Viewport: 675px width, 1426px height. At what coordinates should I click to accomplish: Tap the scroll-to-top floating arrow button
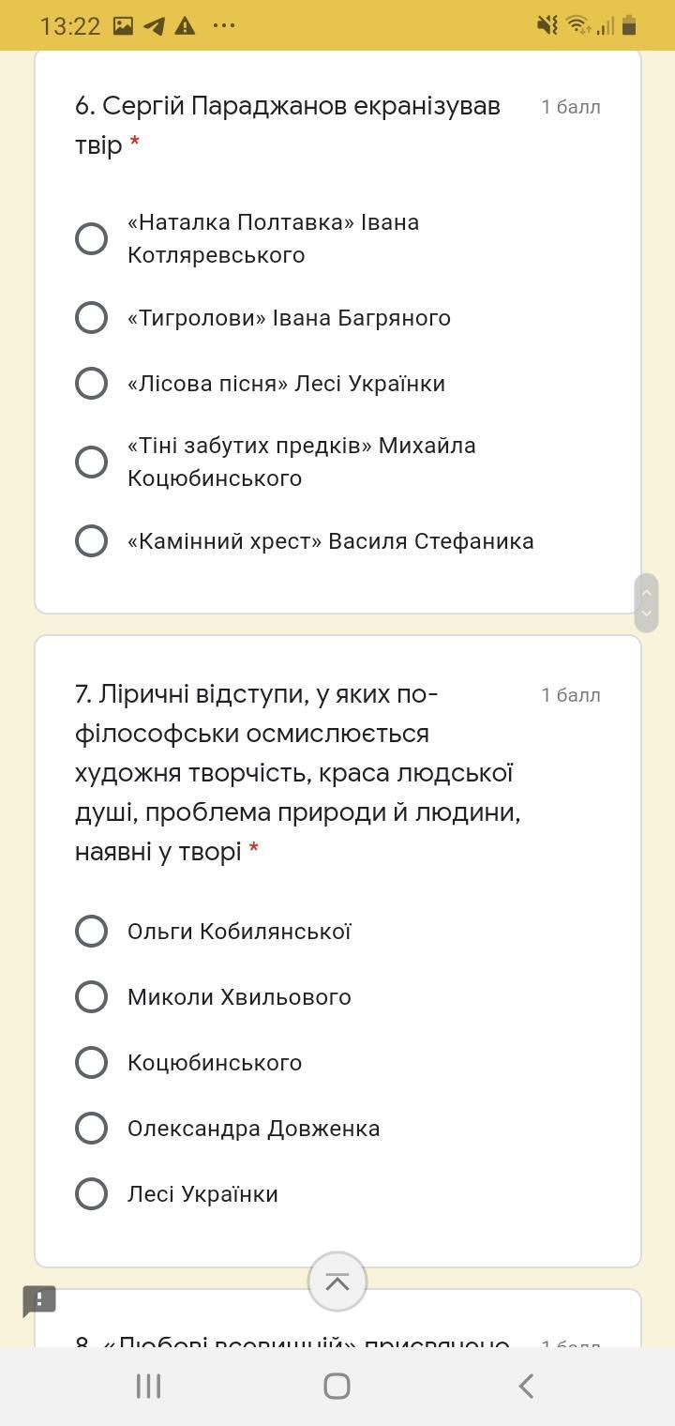click(x=337, y=1282)
